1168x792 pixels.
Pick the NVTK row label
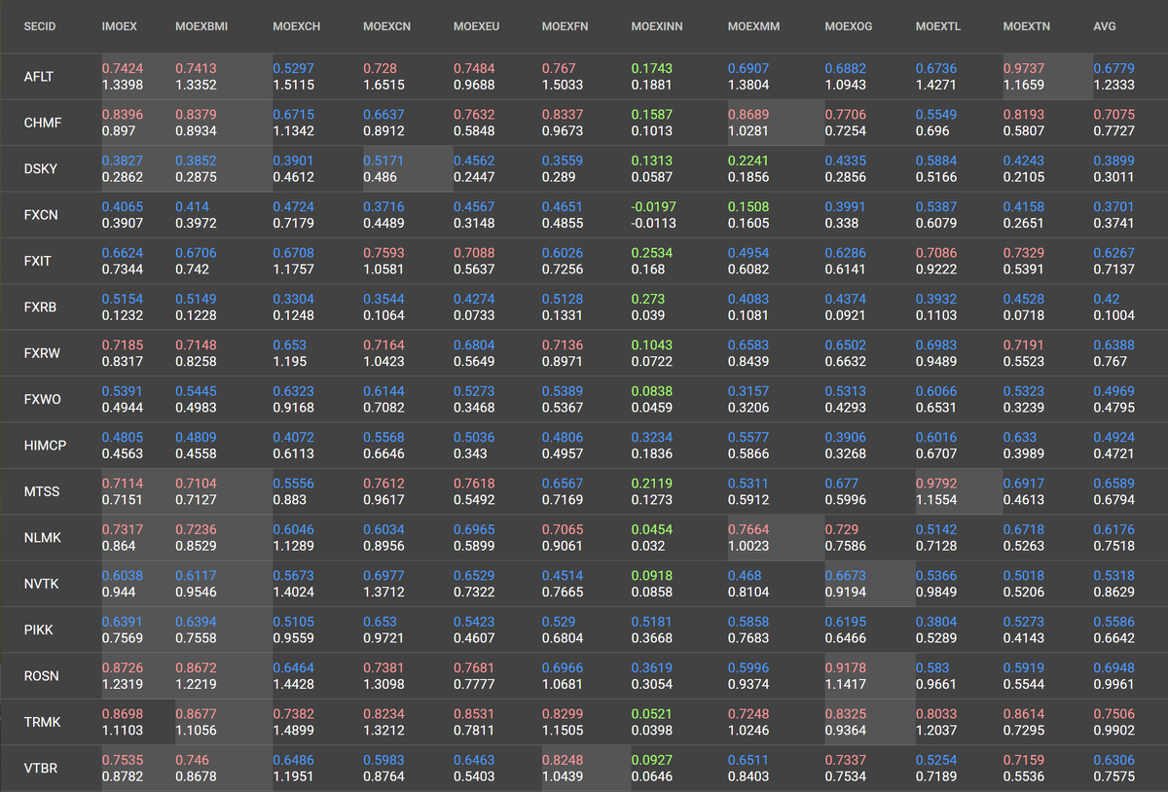tap(41, 584)
